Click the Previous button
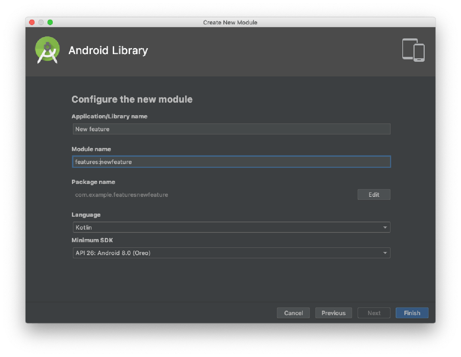This screenshot has height=357, width=461. [x=333, y=313]
